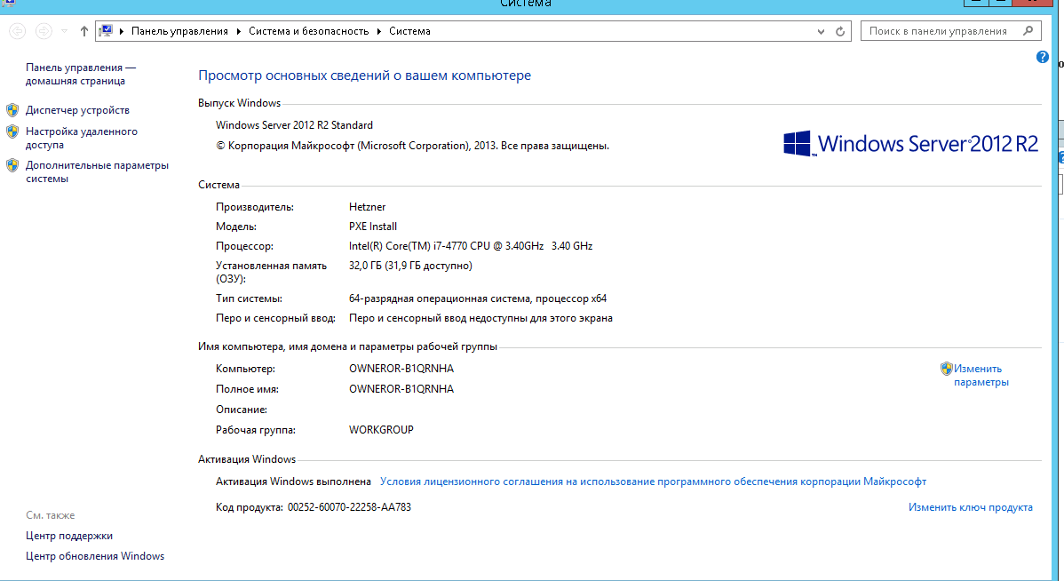Click shield icon beside Дополнительные параметры системы
This screenshot has height=581, width=1064.
13,165
